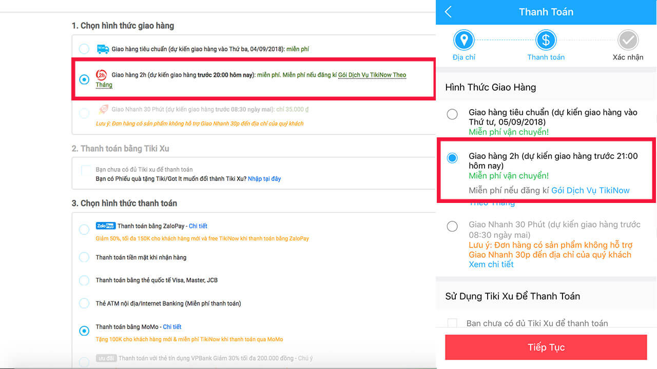Click heading 1. Chọn hình thức giao hàng
The height and width of the screenshot is (369, 657).
tap(123, 26)
